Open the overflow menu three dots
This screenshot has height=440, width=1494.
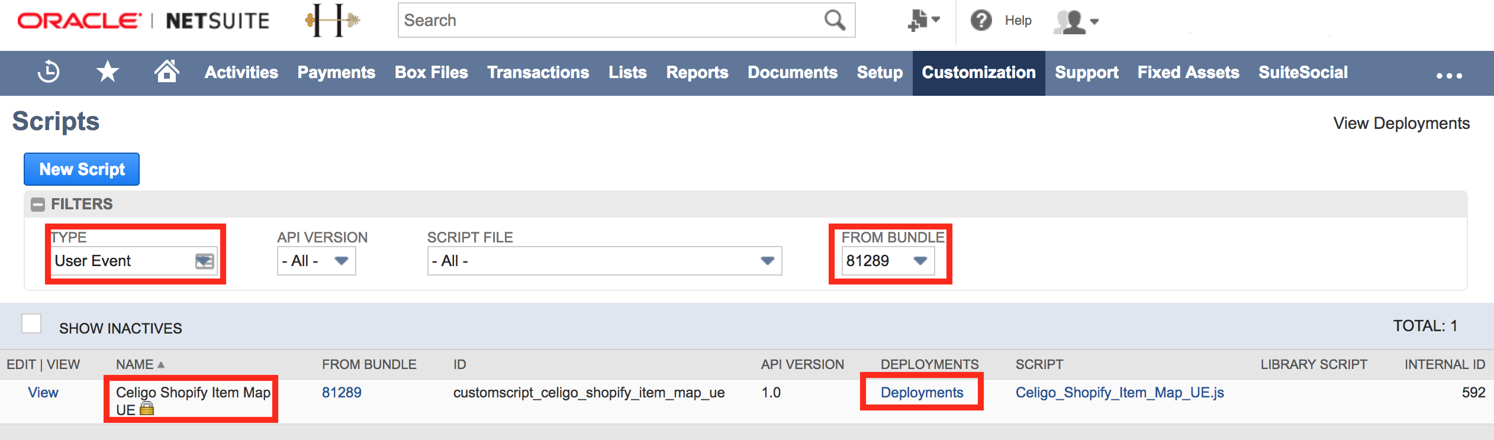(1449, 75)
